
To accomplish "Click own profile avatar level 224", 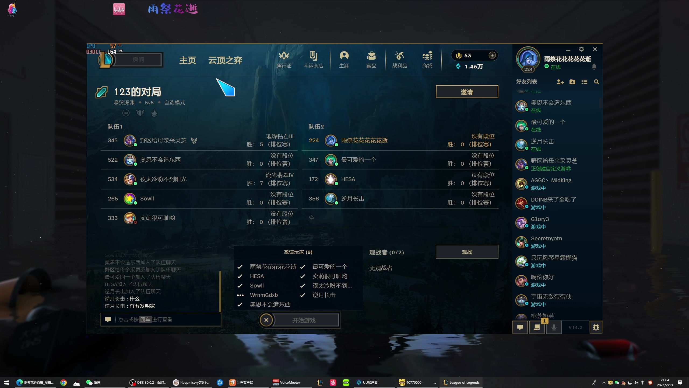I will [528, 59].
